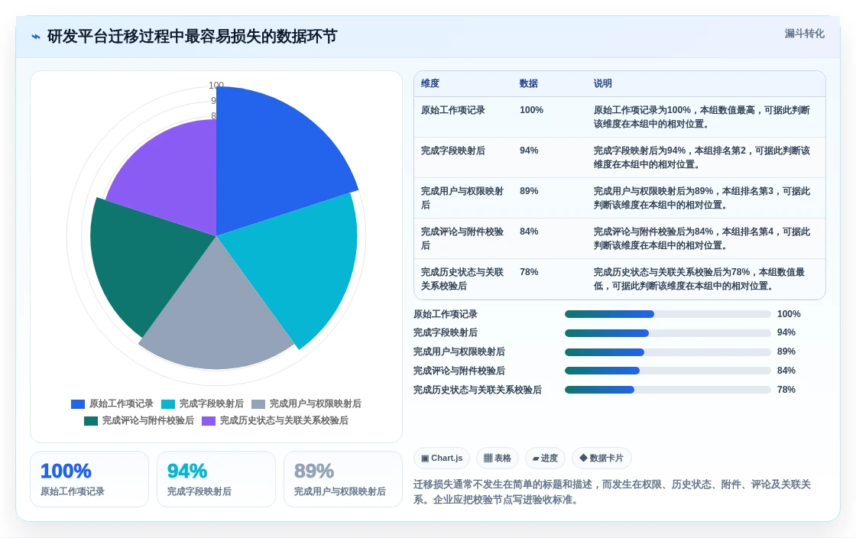Click the 维度 column header
The height and width of the screenshot is (538, 856).
[x=430, y=83]
